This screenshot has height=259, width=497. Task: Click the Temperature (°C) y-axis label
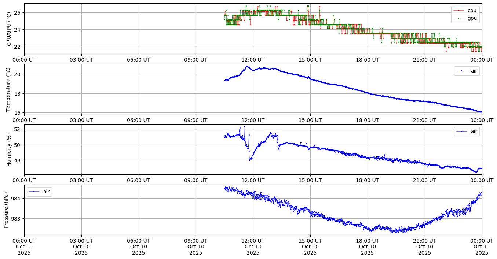9,89
